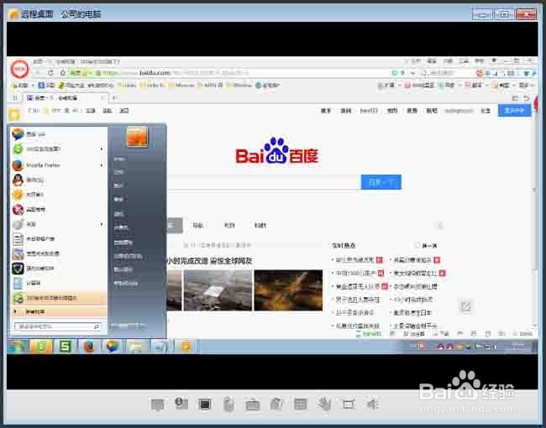Click the pencil edit icon beside hot topics
The width and height of the screenshot is (546, 428).
click(465, 306)
